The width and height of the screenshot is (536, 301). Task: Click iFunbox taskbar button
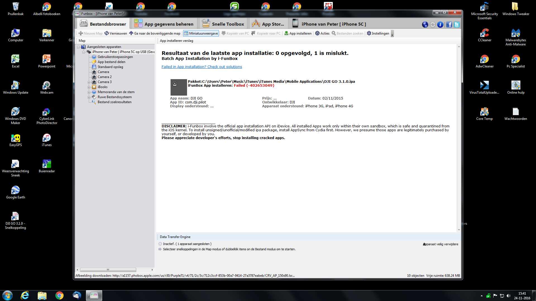coord(94,295)
